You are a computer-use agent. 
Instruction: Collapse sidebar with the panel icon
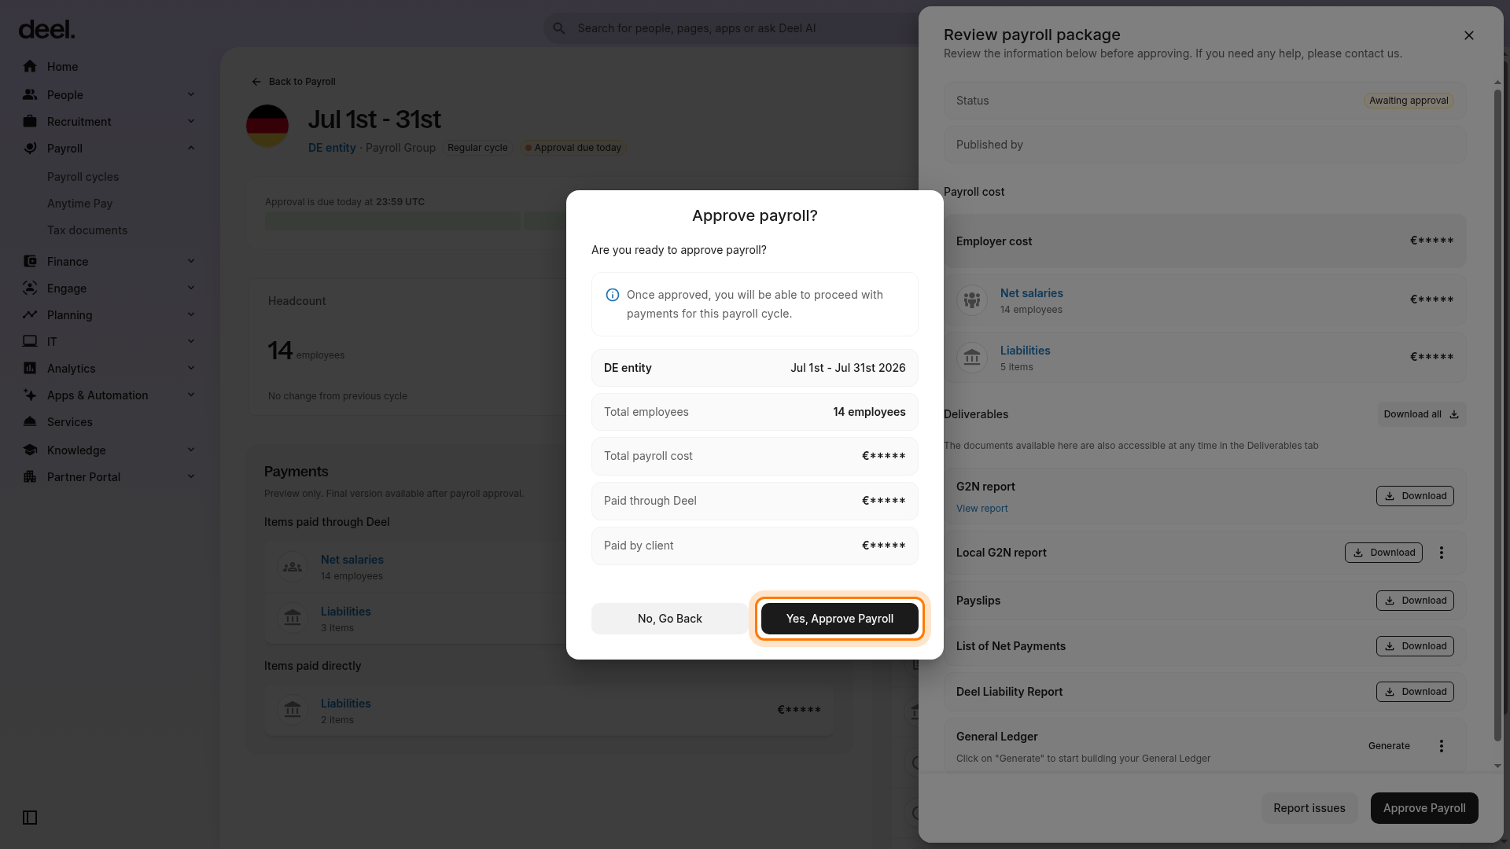tap(30, 818)
